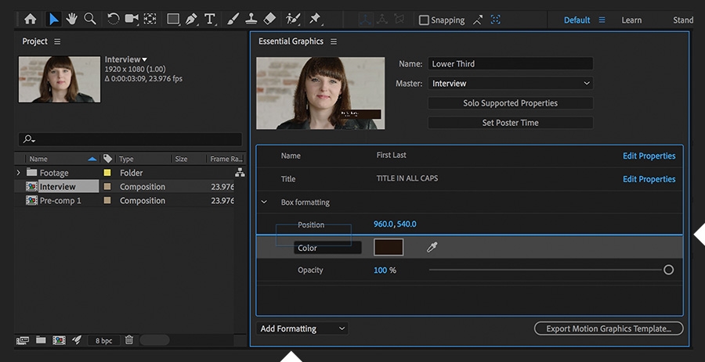The height and width of the screenshot is (362, 705).
Task: Click the color eyedropper icon
Action: (x=432, y=247)
